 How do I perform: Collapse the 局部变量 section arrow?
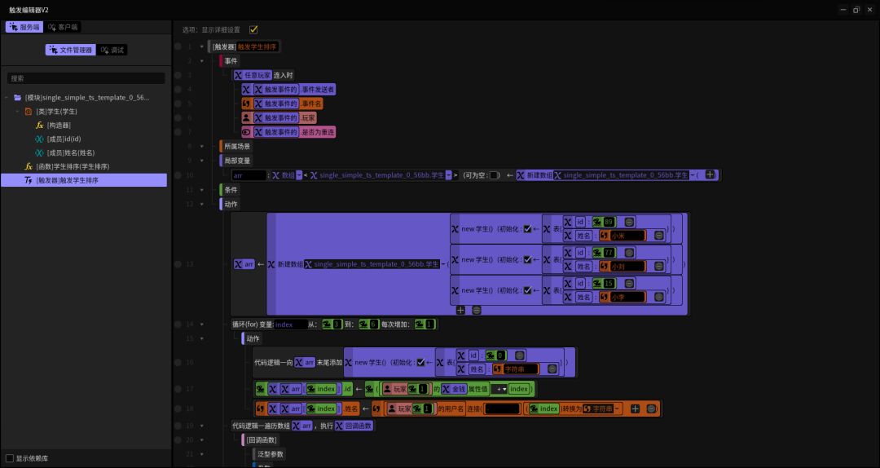pos(202,161)
